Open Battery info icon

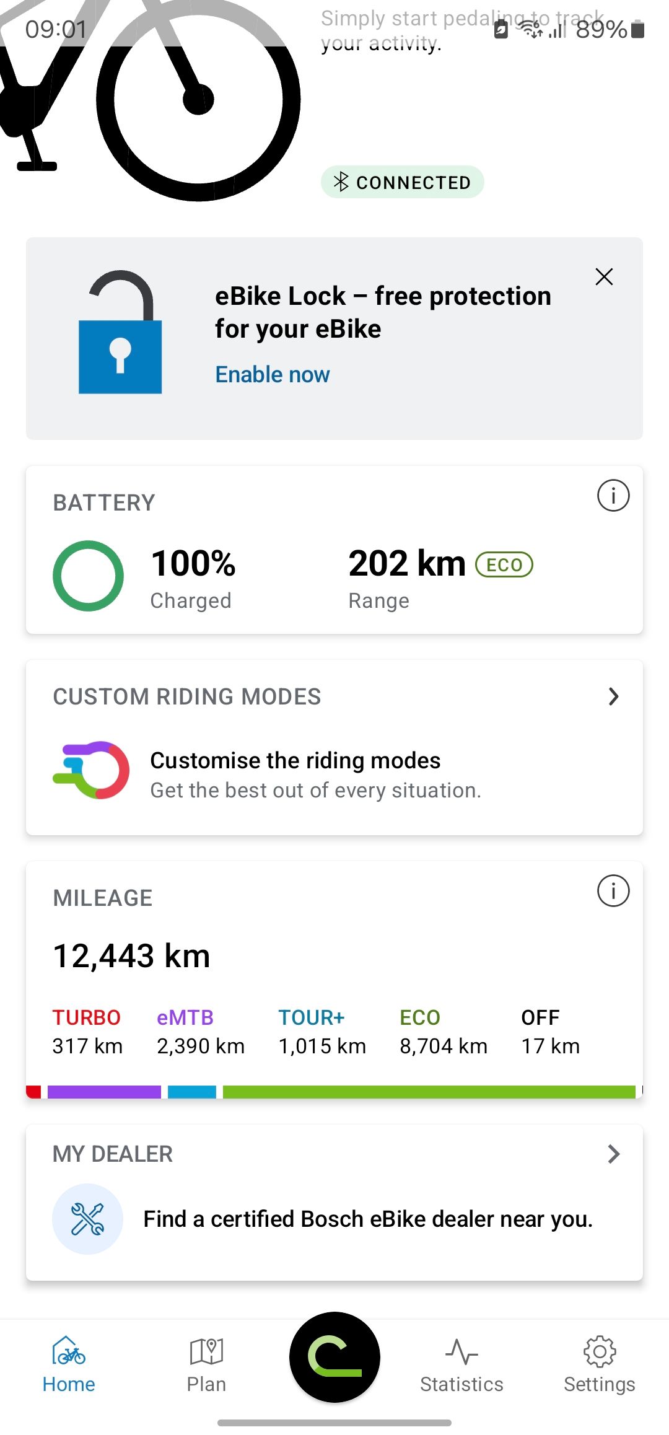[x=613, y=496]
